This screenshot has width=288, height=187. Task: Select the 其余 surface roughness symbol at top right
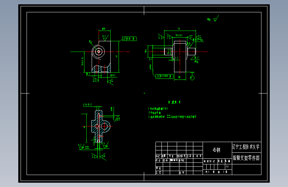[213, 19]
